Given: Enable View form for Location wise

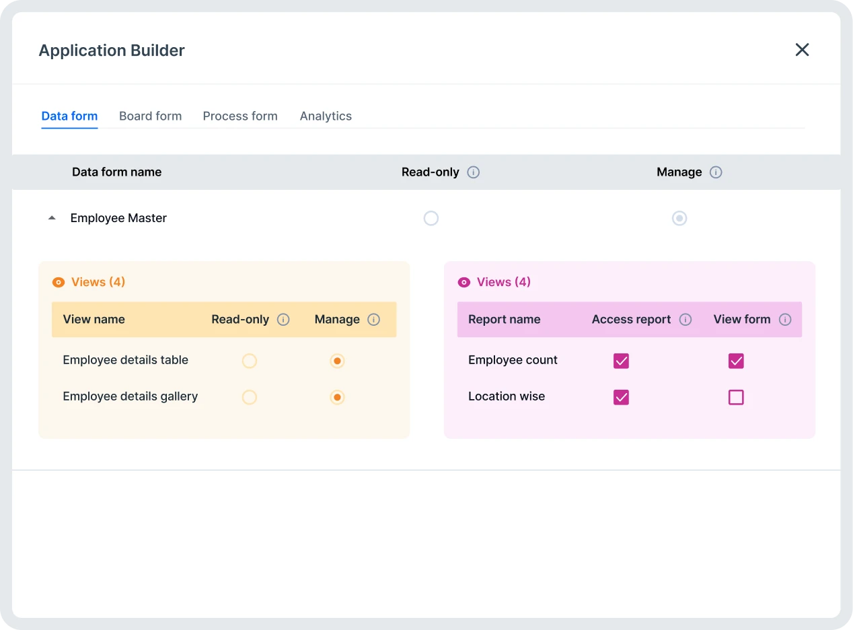Looking at the screenshot, I should point(736,398).
